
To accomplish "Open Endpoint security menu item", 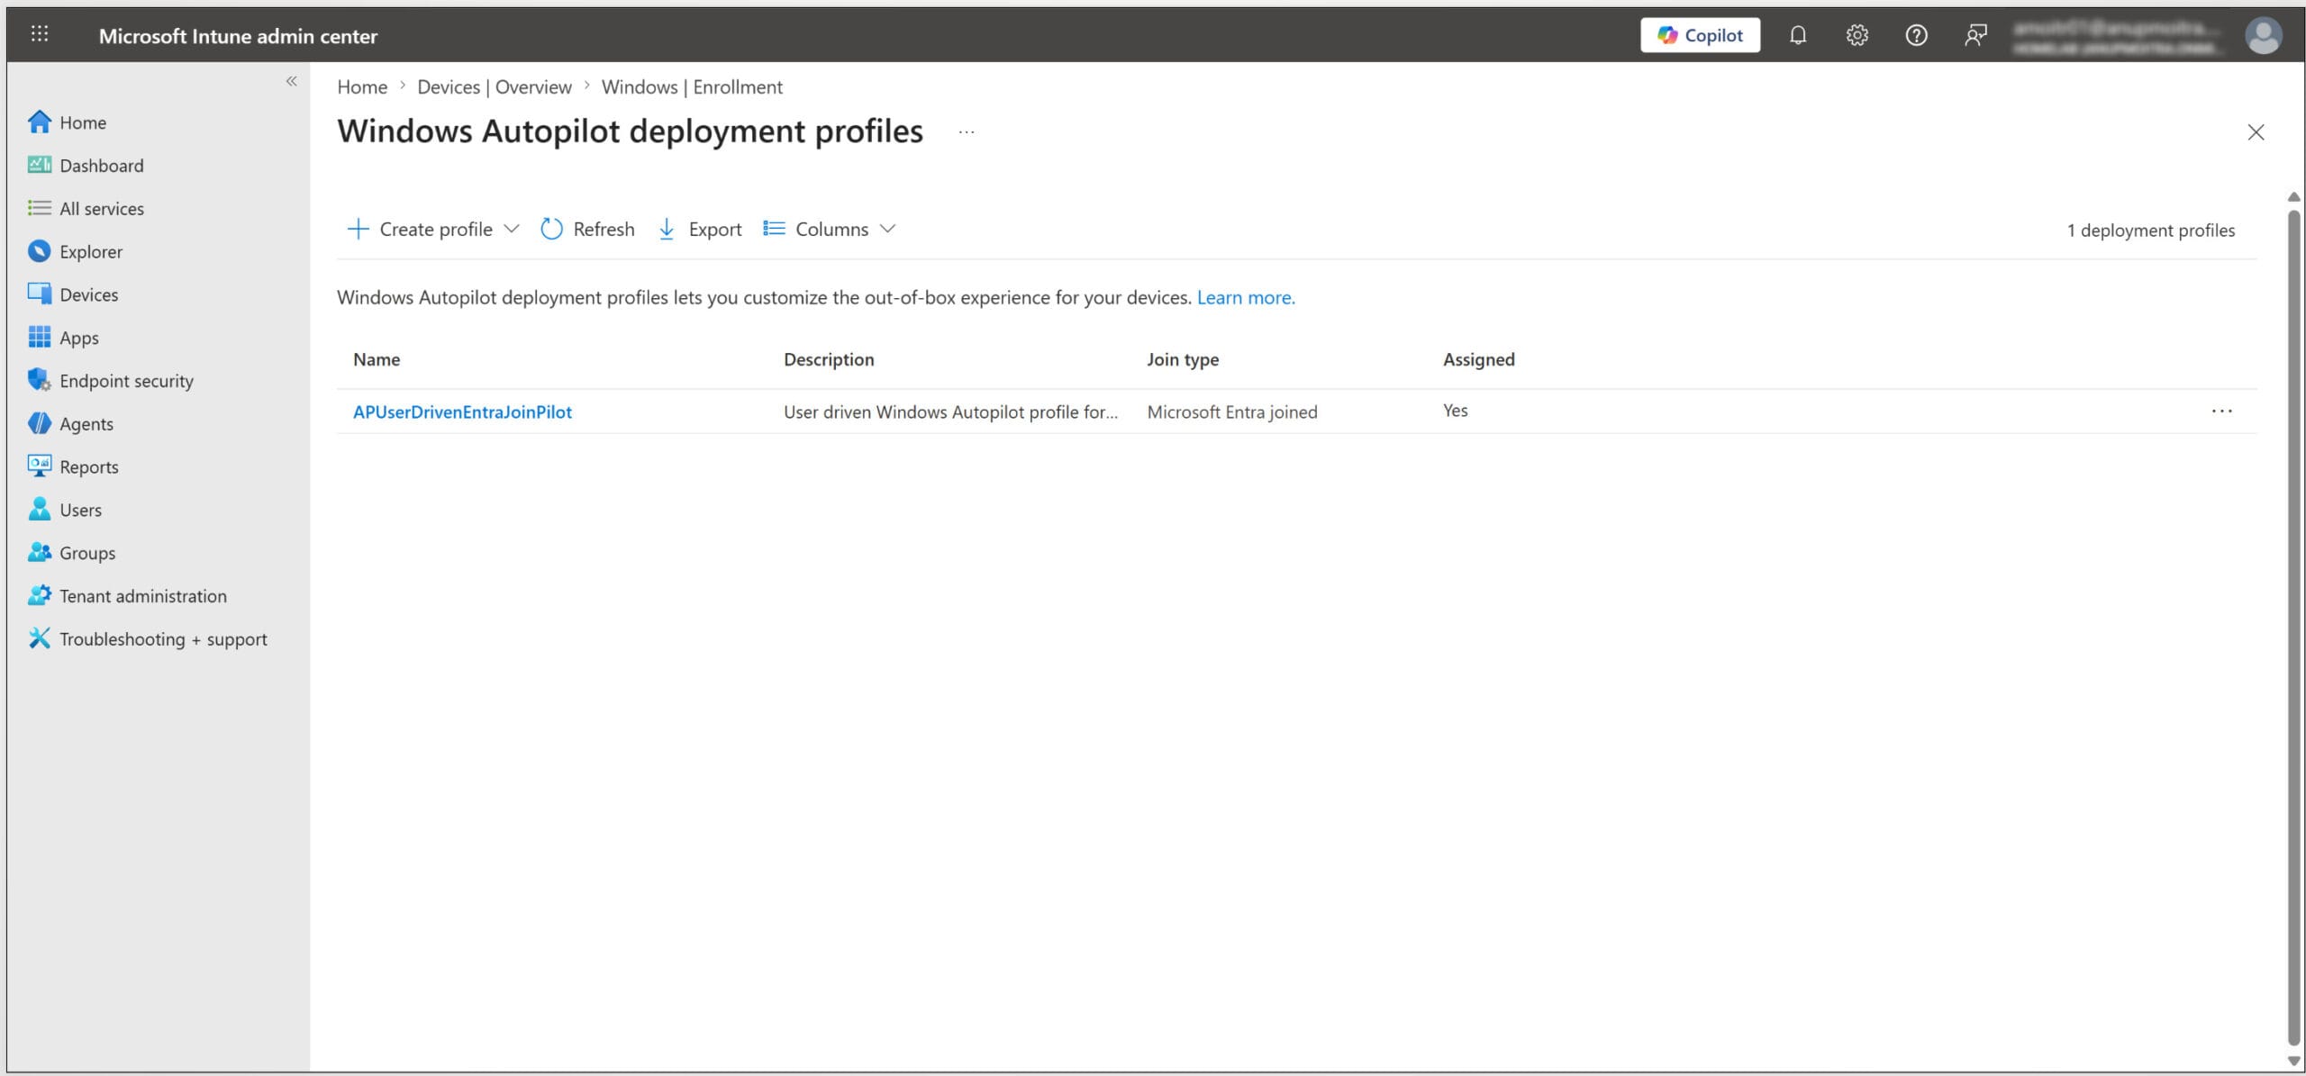I will (x=127, y=381).
